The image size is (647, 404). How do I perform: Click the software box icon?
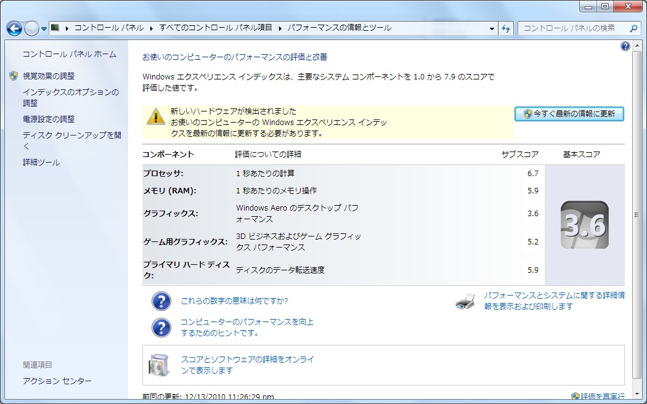pos(160,365)
